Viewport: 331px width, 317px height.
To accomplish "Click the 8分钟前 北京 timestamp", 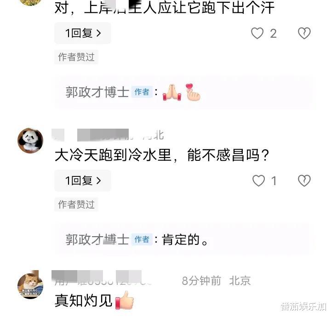I will point(217,281).
